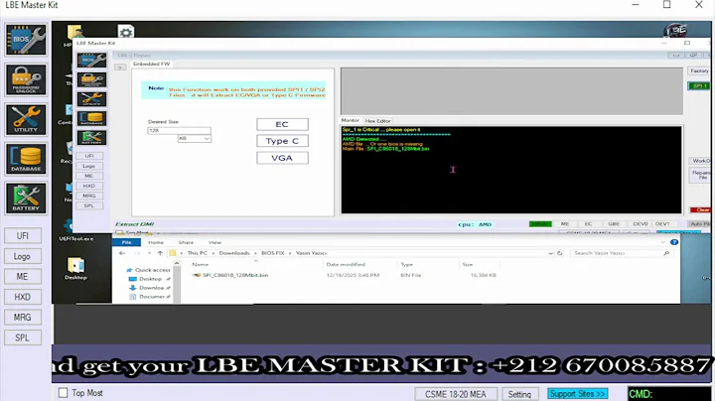Screen dimensions: 715x401
Task: Click the outer SPL button
Action: [22, 337]
